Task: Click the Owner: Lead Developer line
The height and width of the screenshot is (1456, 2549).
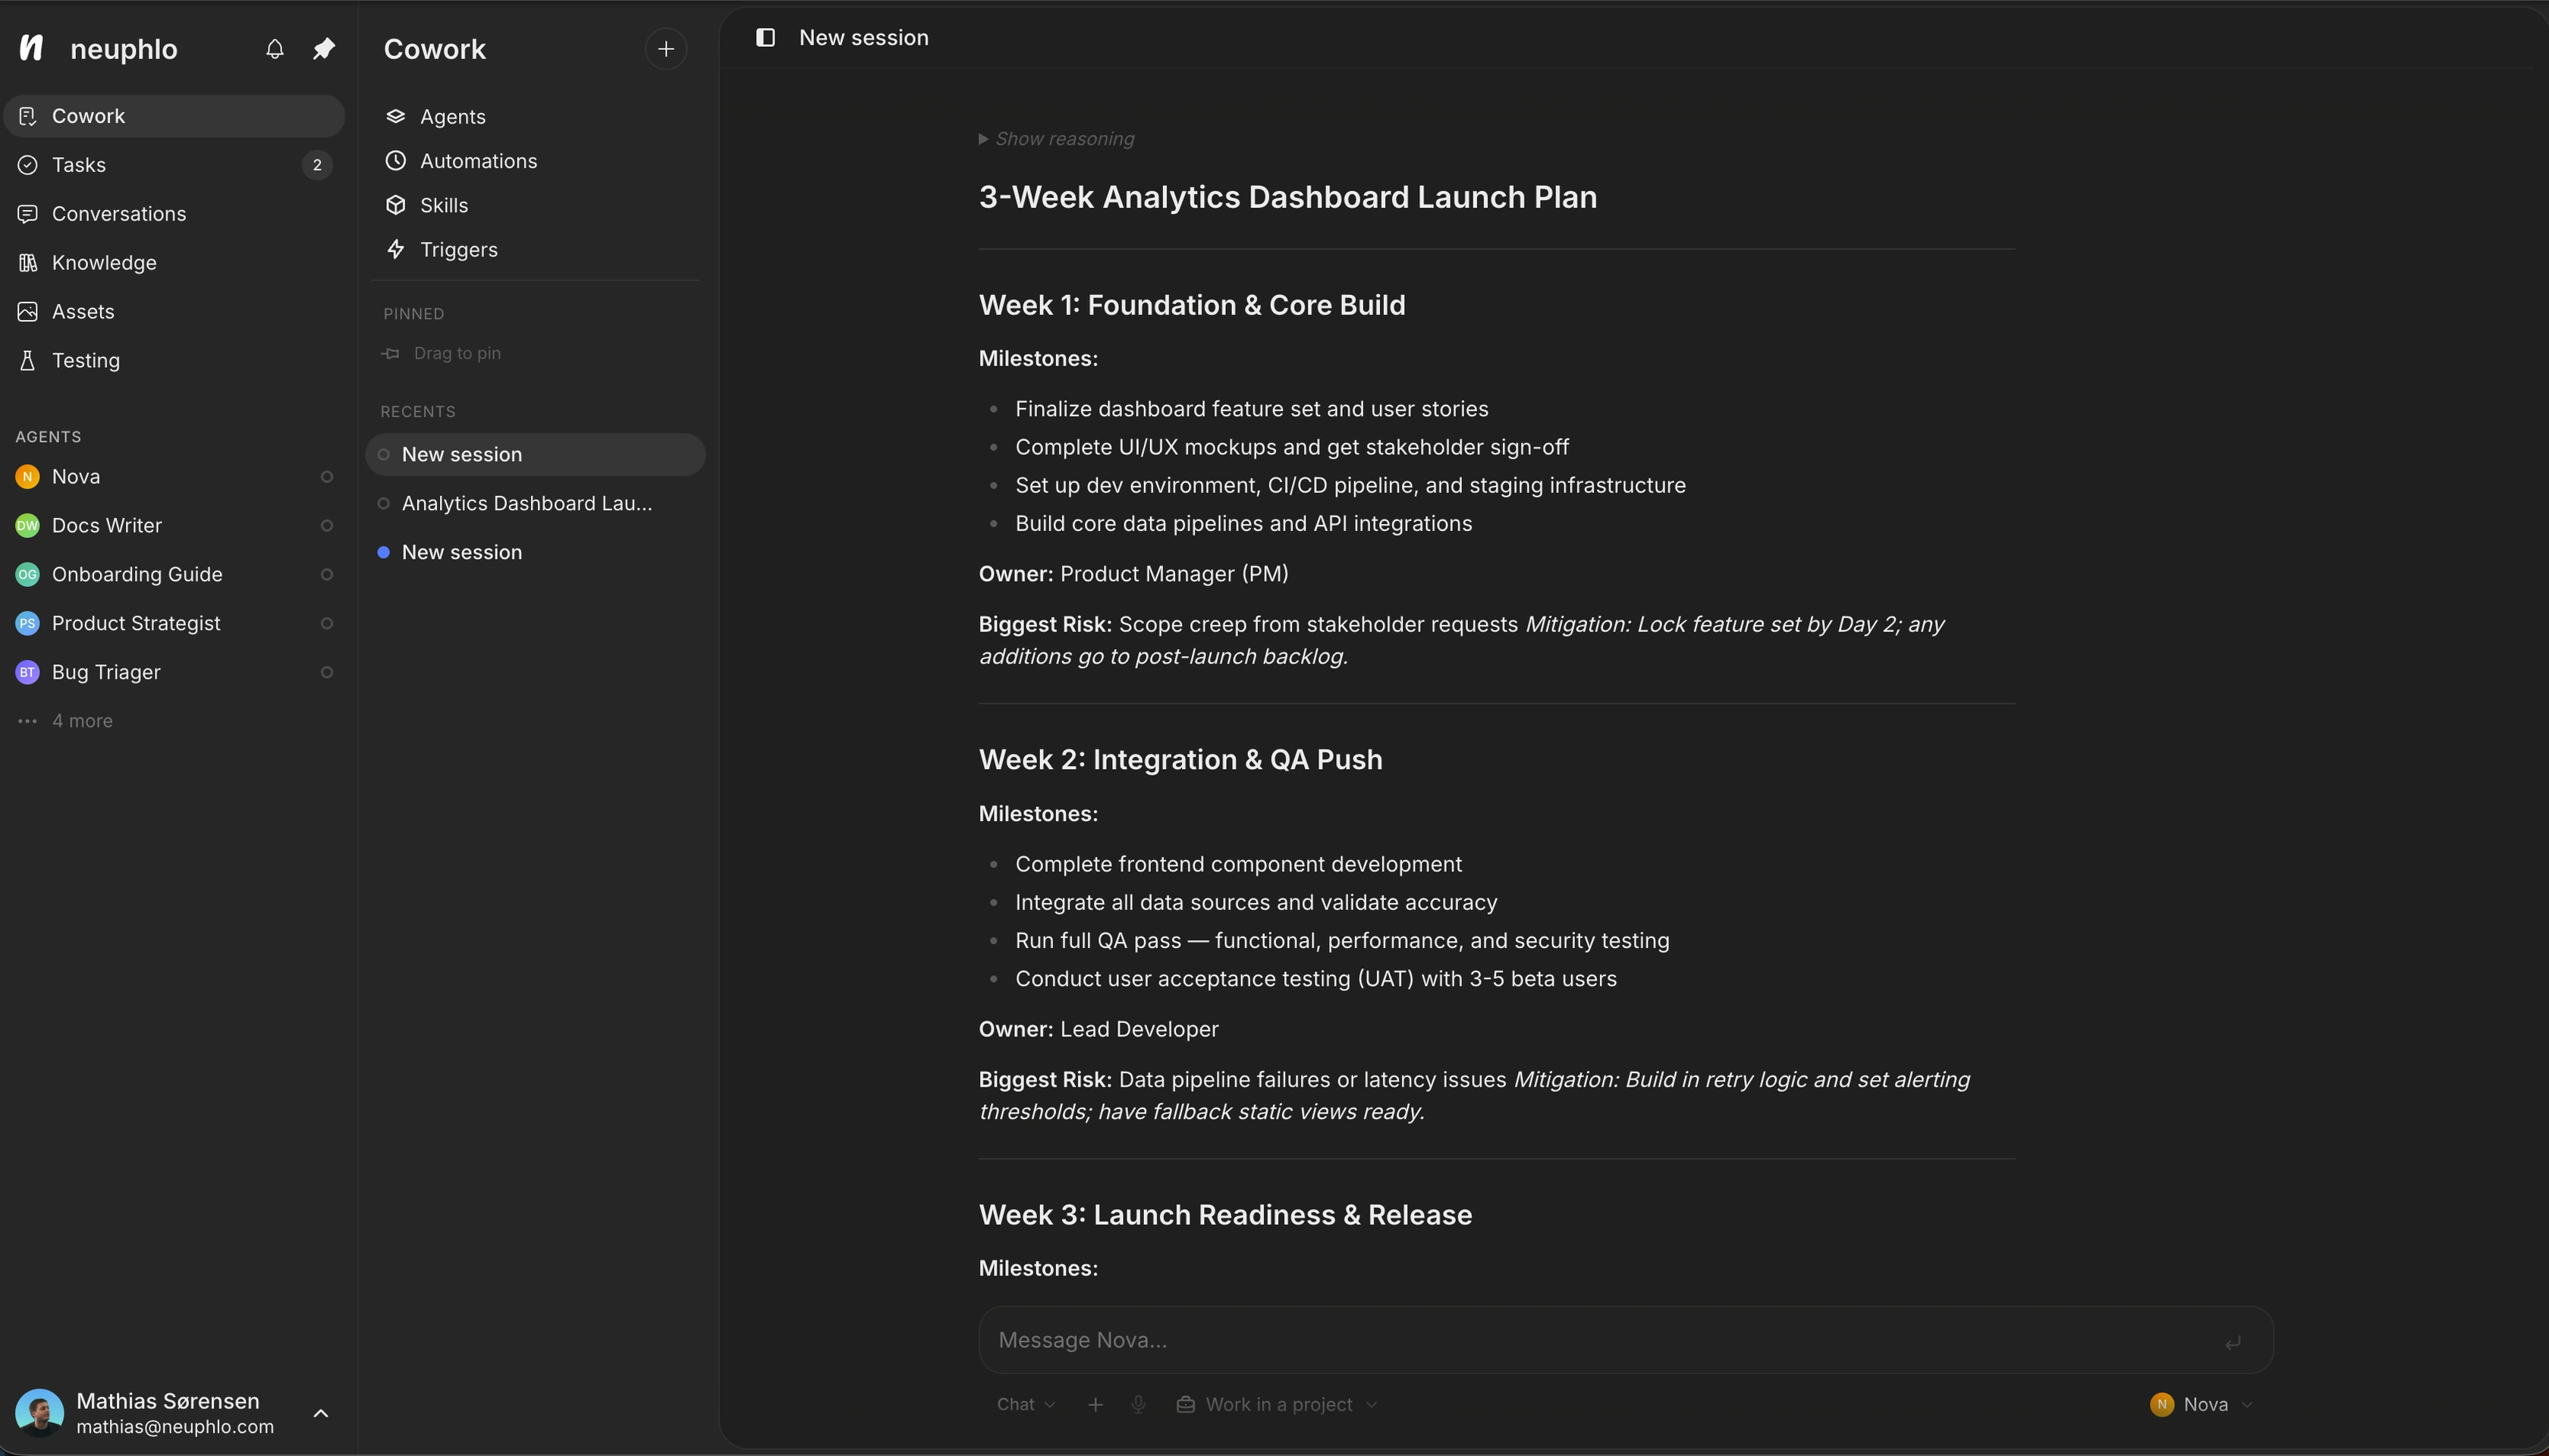Action: click(1098, 1029)
